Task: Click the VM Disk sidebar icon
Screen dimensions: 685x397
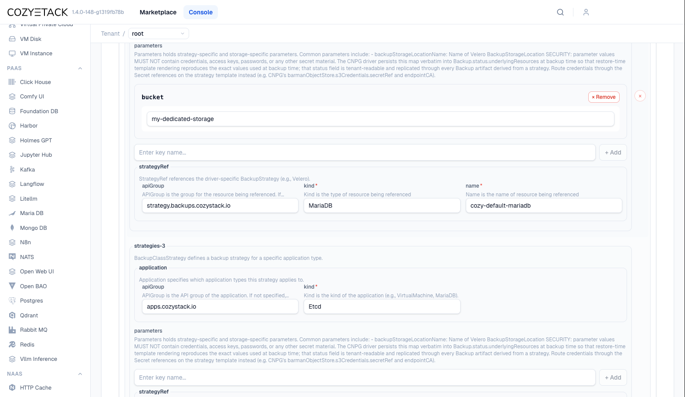Action: pyautogui.click(x=12, y=39)
